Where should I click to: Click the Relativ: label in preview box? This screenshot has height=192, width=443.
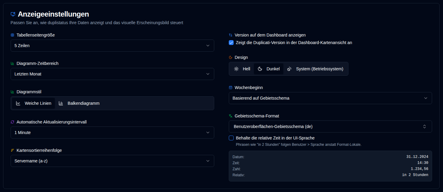click(238, 175)
